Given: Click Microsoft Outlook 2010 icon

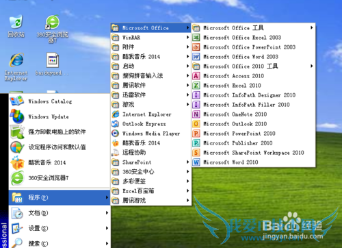Looking at the screenshot, I should click(196, 124).
